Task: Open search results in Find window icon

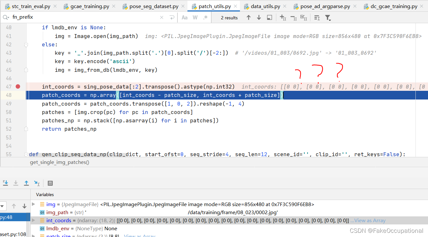Action: coord(317,18)
